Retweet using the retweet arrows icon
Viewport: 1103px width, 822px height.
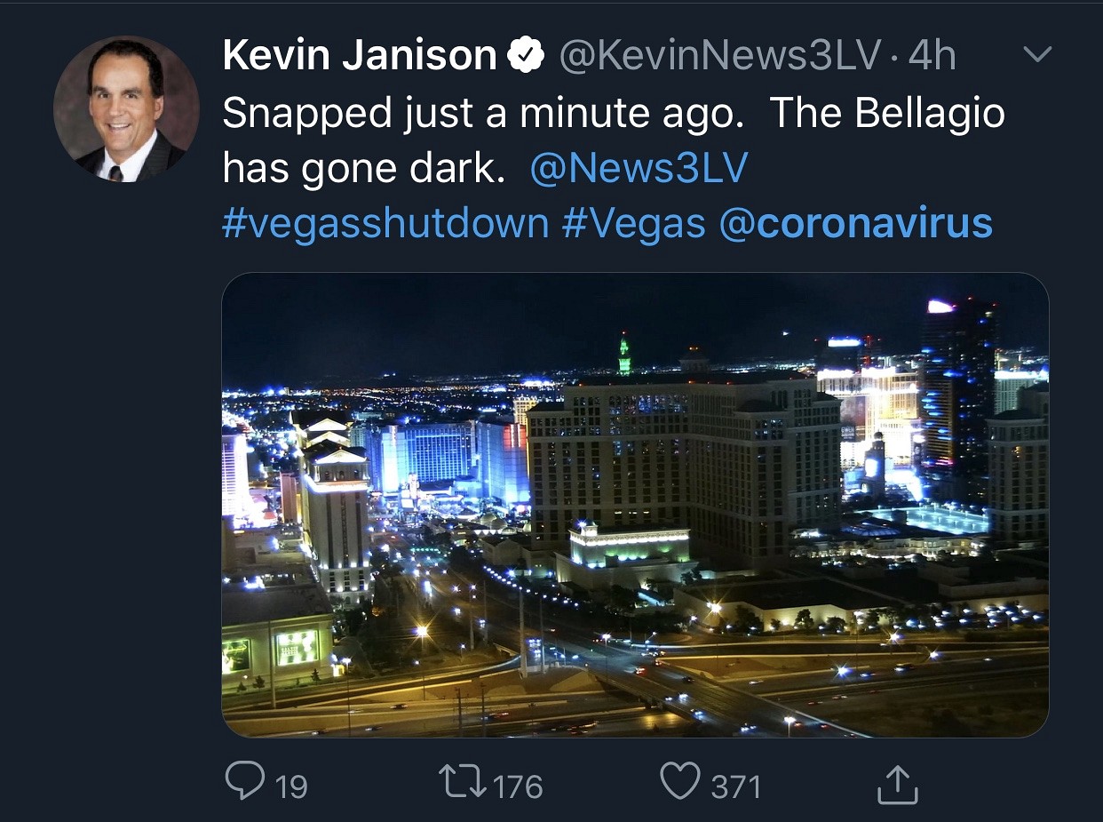pyautogui.click(x=462, y=782)
